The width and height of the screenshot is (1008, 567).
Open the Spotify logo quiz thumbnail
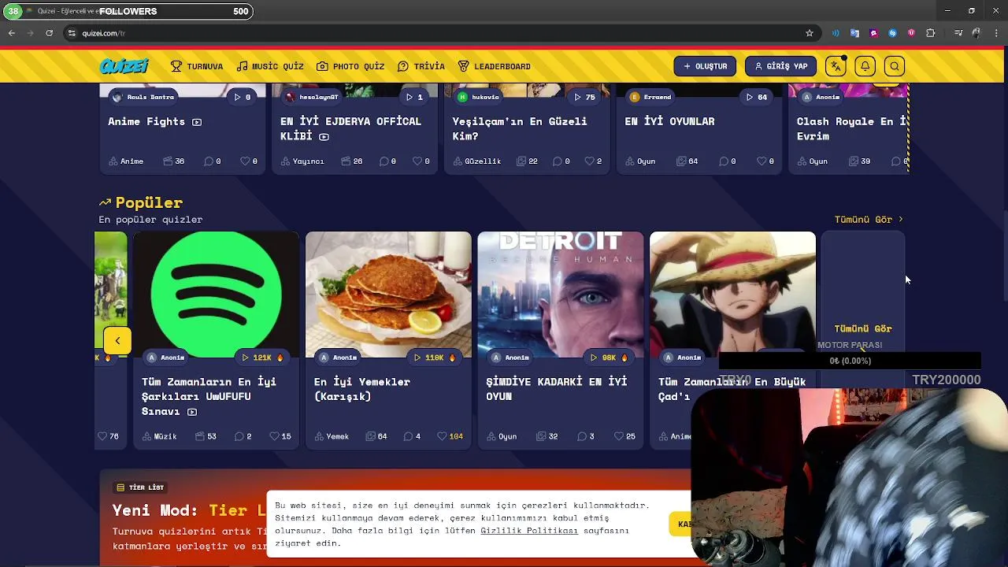pyautogui.click(x=216, y=295)
